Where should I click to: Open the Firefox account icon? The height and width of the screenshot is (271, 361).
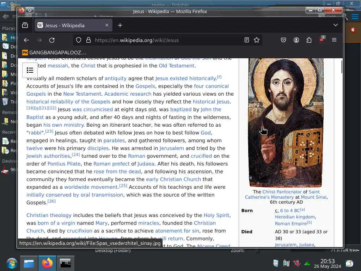click(296, 40)
